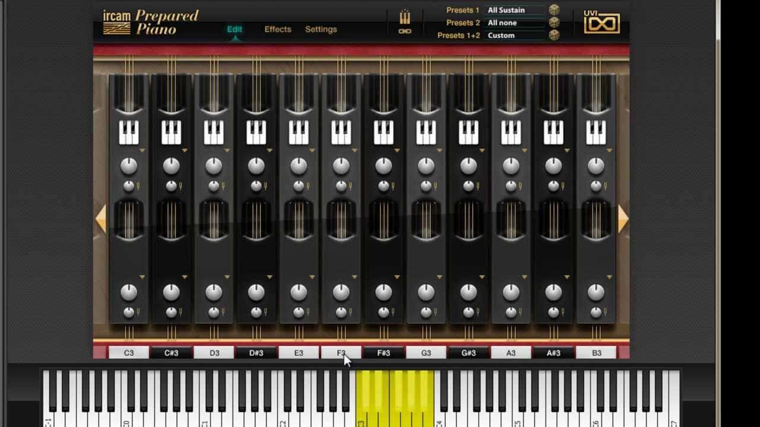The height and width of the screenshot is (427, 760).
Task: Select the F3 note label button
Action: [341, 353]
